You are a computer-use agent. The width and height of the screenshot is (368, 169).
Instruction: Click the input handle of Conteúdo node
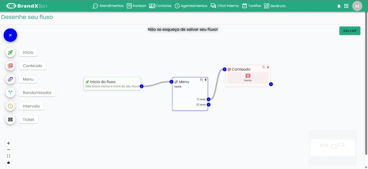(224, 69)
